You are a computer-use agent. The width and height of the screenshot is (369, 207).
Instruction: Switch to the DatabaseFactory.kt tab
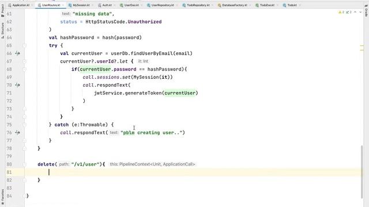point(235,5)
